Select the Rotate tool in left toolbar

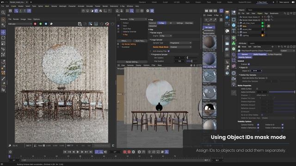3,38
